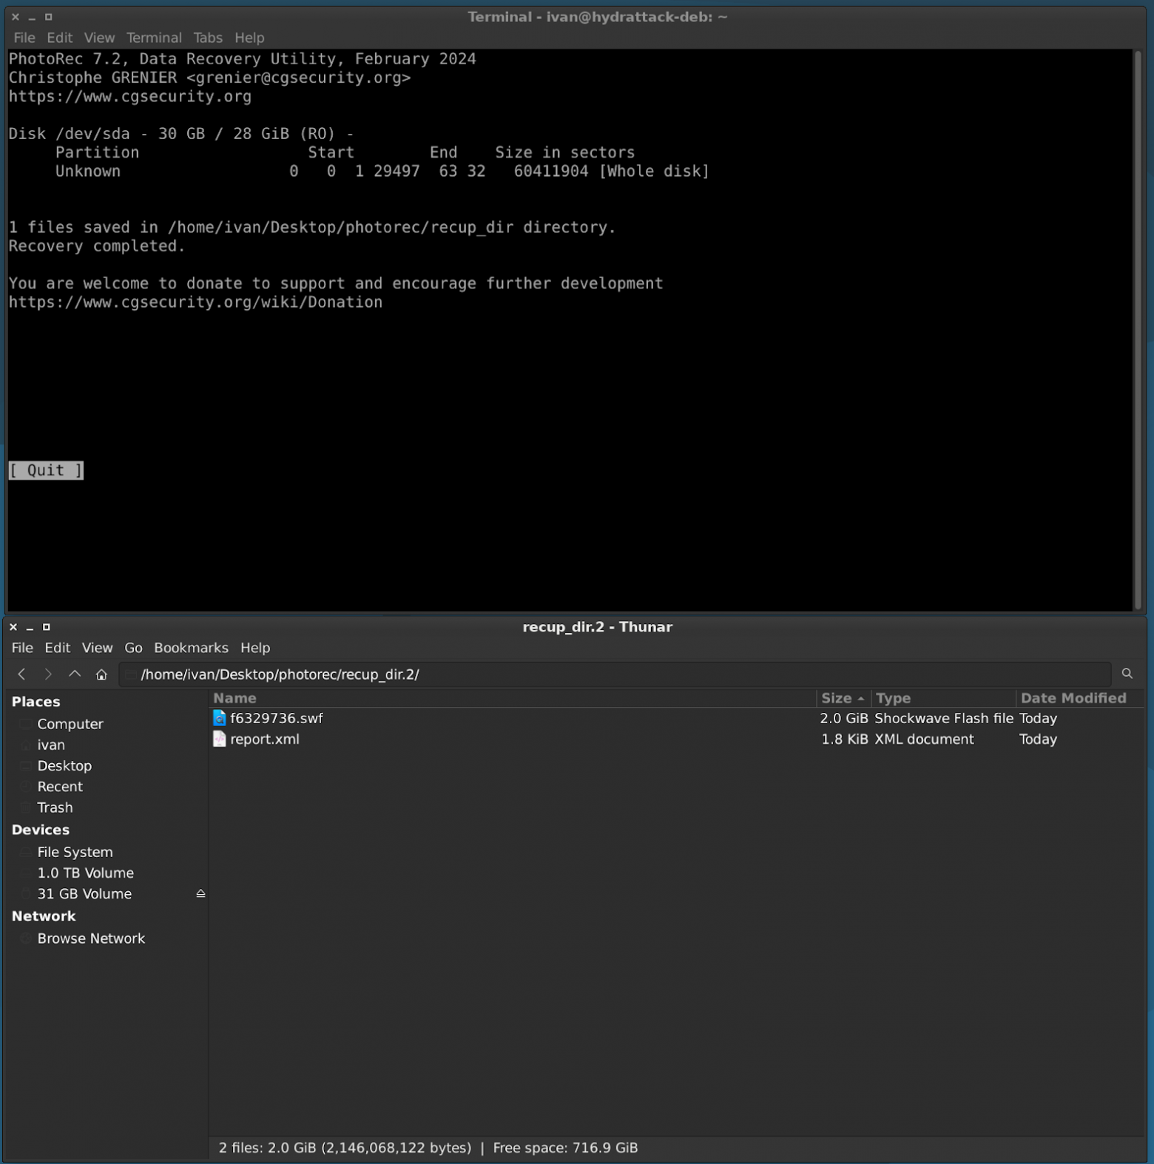Select file name report.xml
1154x1164 pixels.
pos(265,739)
